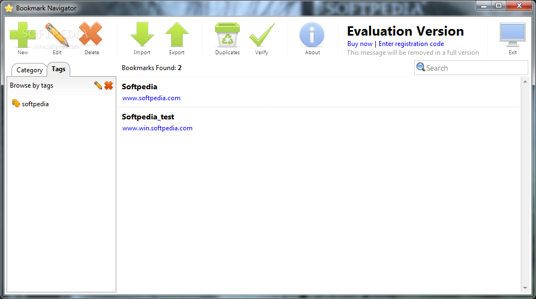The height and width of the screenshot is (299, 536).
Task: Add a new bookmark with the New icon
Action: (x=22, y=35)
